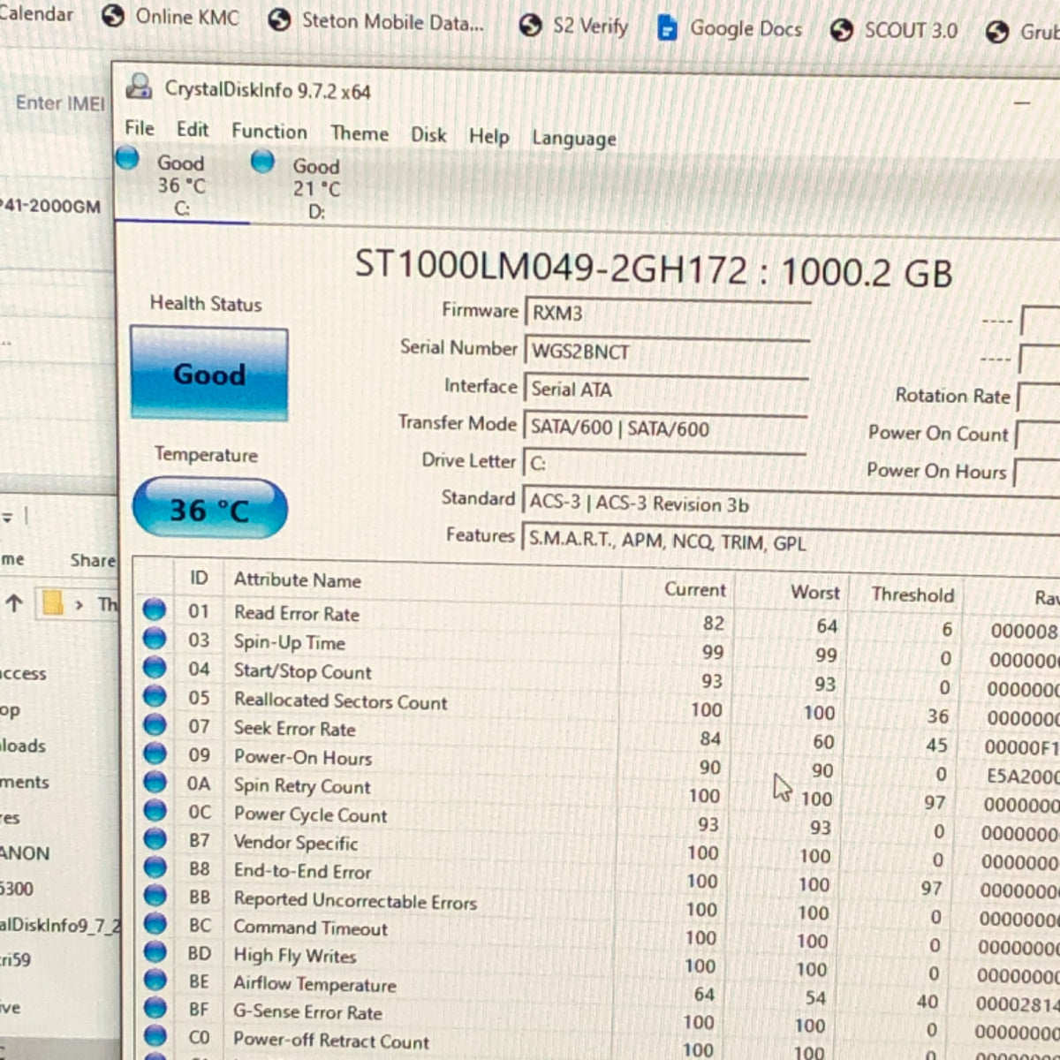The width and height of the screenshot is (1060, 1060).
Task: Click the status dot for Vendor Specific
Action: [155, 838]
